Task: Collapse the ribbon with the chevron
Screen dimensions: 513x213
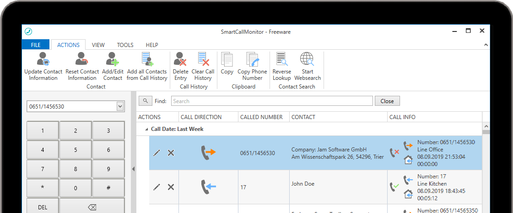Action: (486, 45)
